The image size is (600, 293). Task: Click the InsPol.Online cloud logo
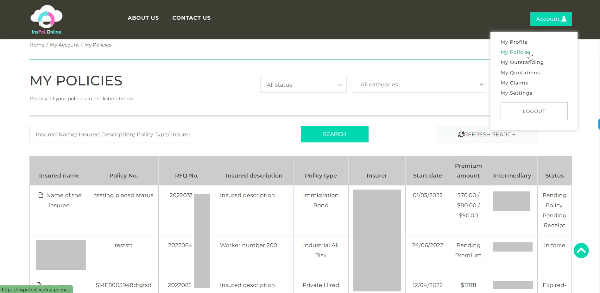tap(46, 19)
